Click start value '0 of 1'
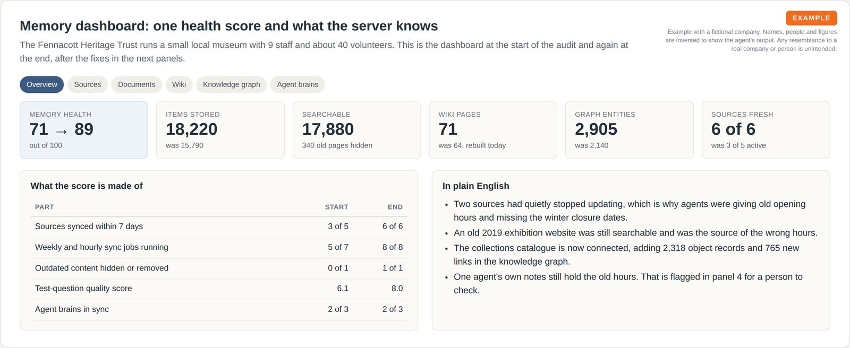The width and height of the screenshot is (850, 348). (338, 268)
